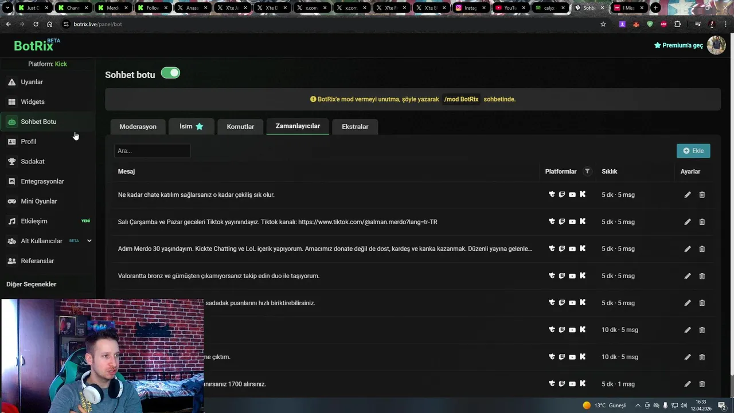Viewport: 734px width, 413px height.
Task: Delete the Tiktok yayını timer message
Action: (x=702, y=222)
